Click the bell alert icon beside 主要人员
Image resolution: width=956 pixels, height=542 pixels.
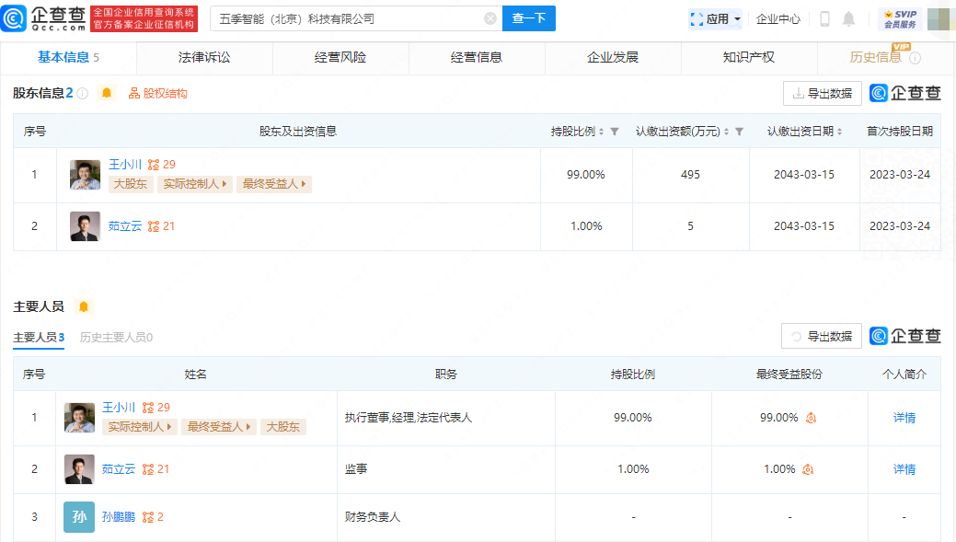click(84, 306)
